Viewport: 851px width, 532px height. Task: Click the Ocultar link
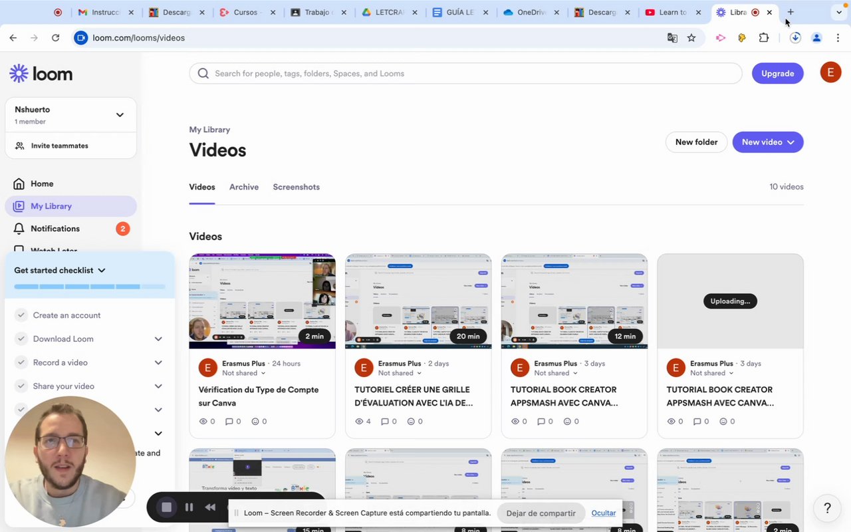point(604,513)
